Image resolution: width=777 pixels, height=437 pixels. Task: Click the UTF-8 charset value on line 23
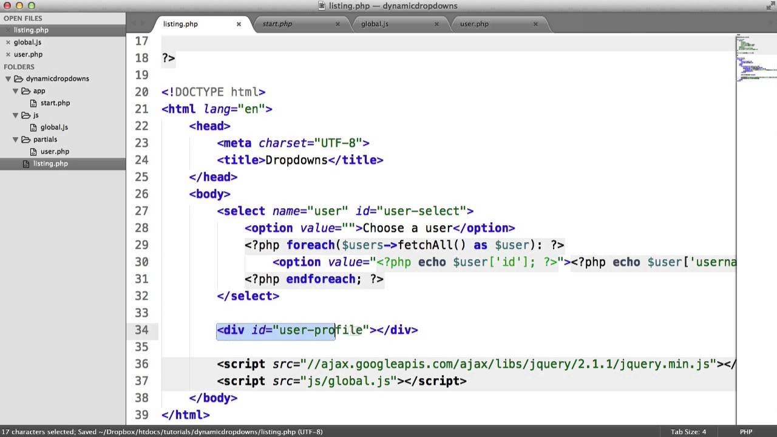point(338,143)
